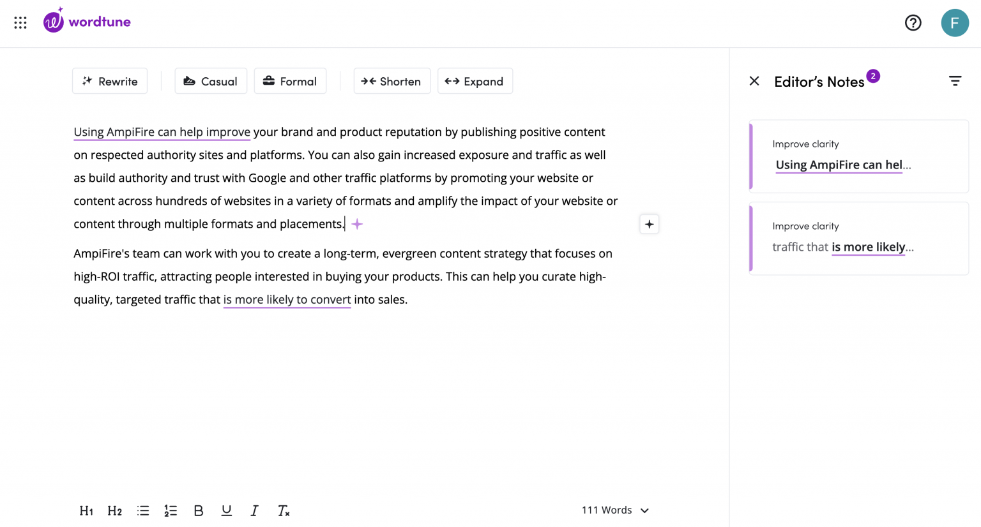Open the F profile avatar
981x527 pixels.
955,22
